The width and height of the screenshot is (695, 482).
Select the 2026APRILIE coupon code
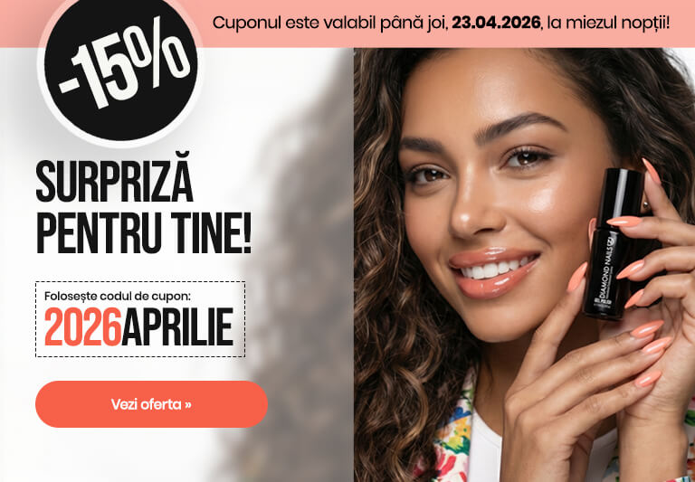tap(139, 327)
